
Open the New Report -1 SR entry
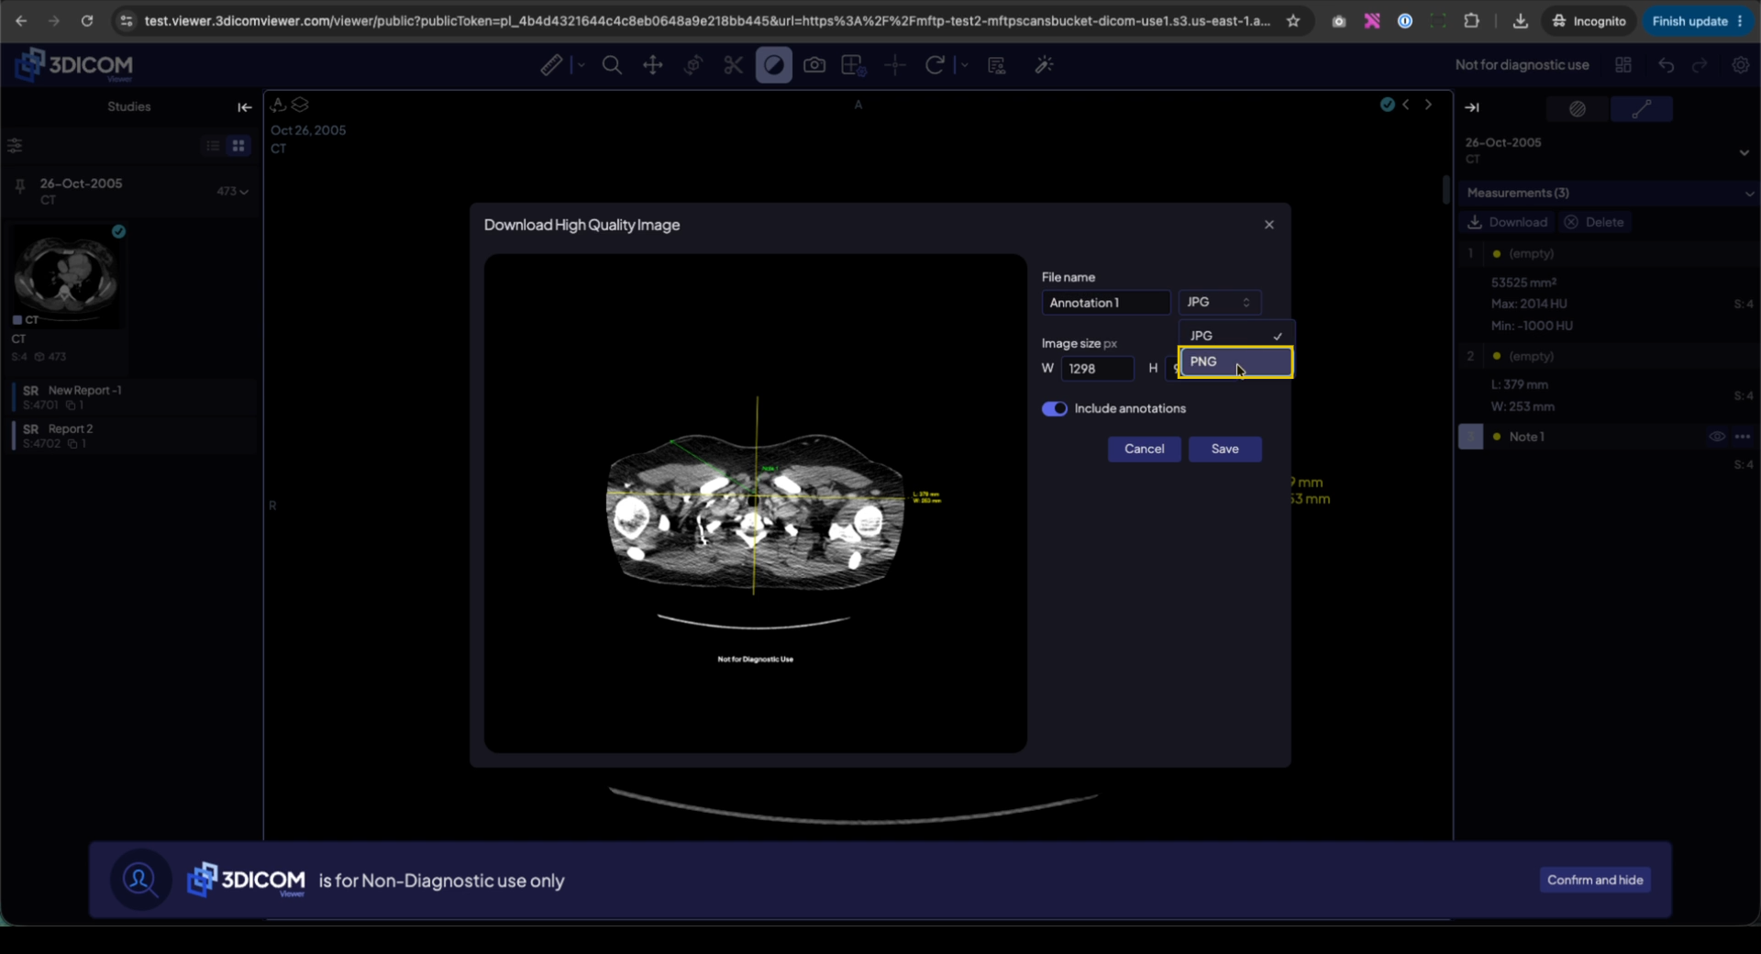click(134, 397)
